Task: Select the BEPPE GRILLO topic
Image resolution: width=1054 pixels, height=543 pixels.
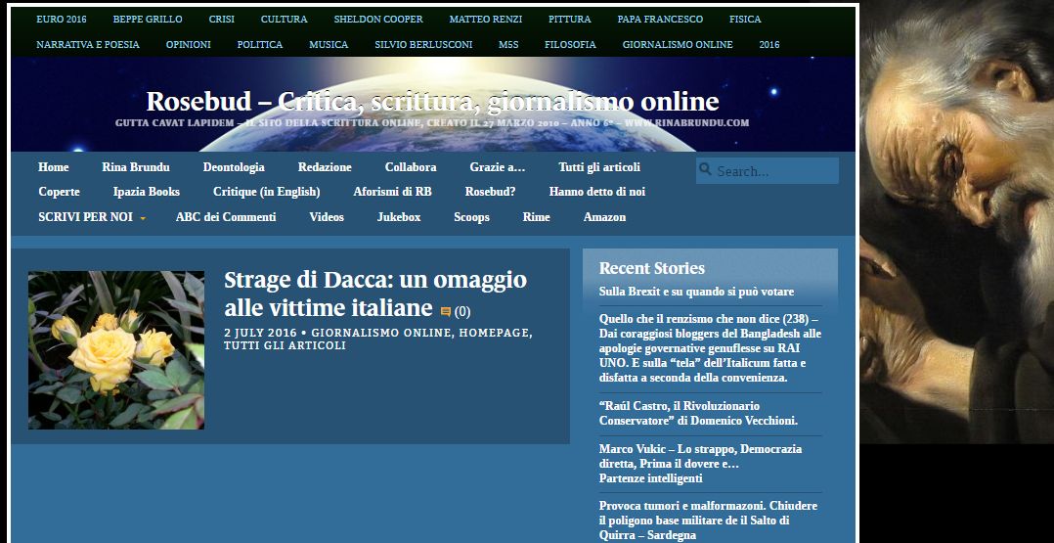Action: [148, 19]
